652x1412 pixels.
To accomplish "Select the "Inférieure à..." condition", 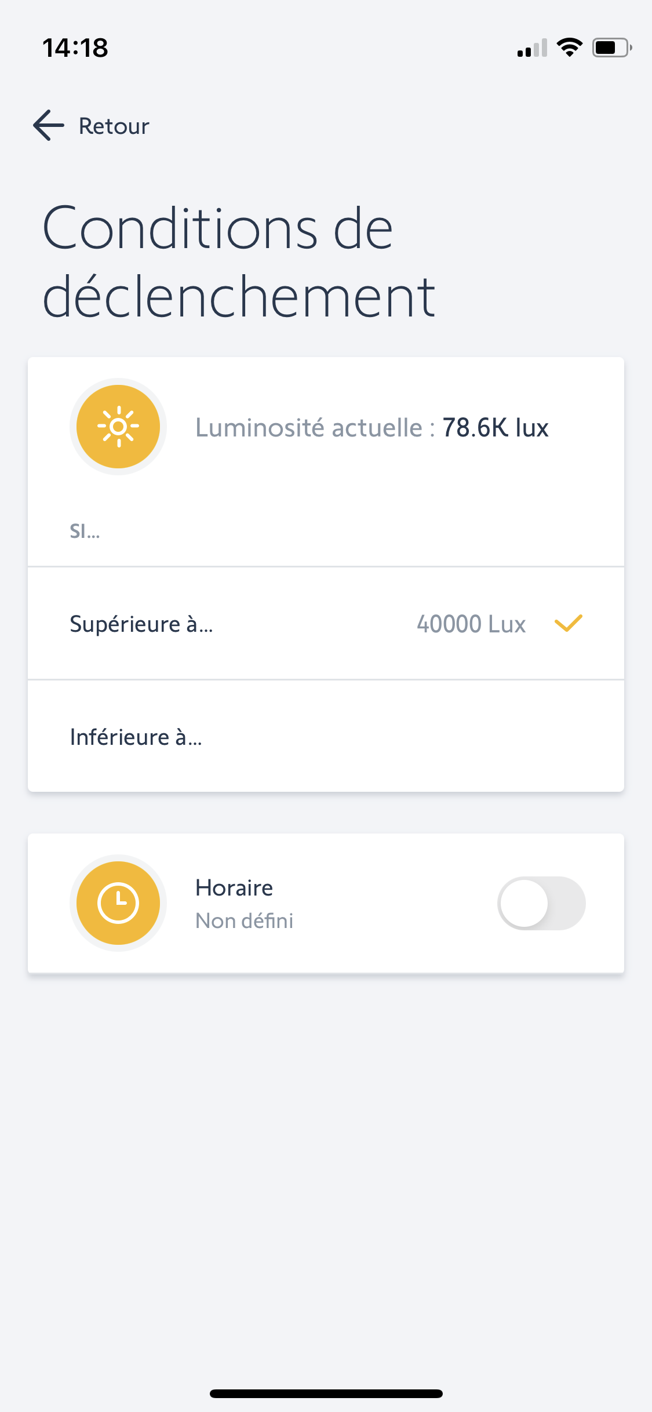I will [x=136, y=737].
